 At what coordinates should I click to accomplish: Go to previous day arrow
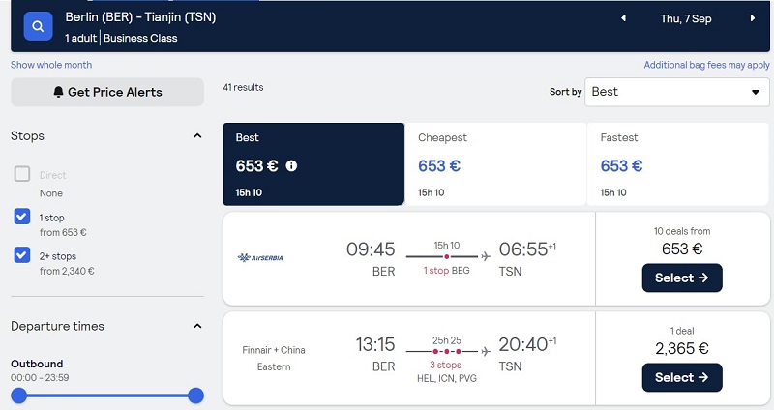pos(623,18)
